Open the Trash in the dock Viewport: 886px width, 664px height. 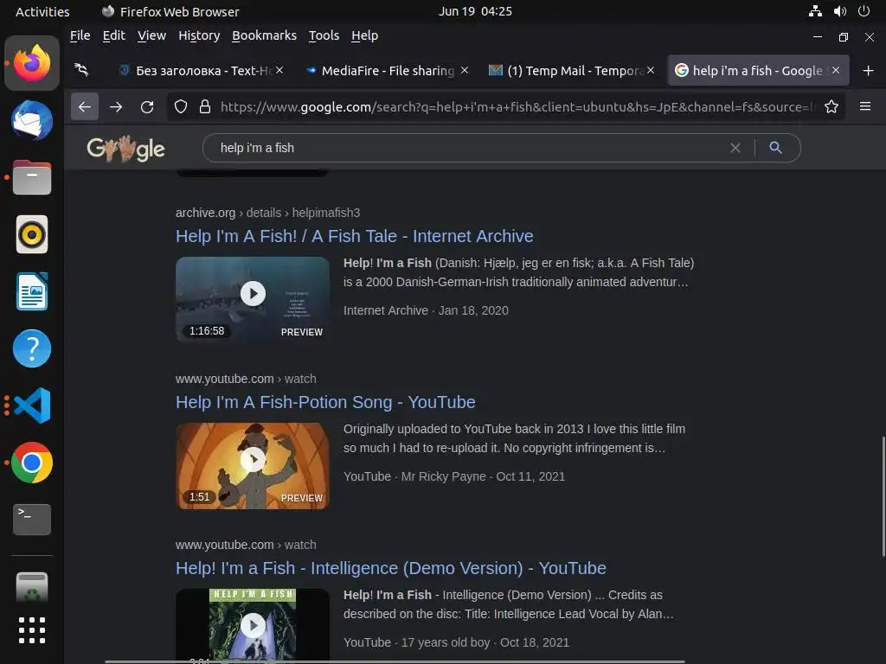point(32,588)
